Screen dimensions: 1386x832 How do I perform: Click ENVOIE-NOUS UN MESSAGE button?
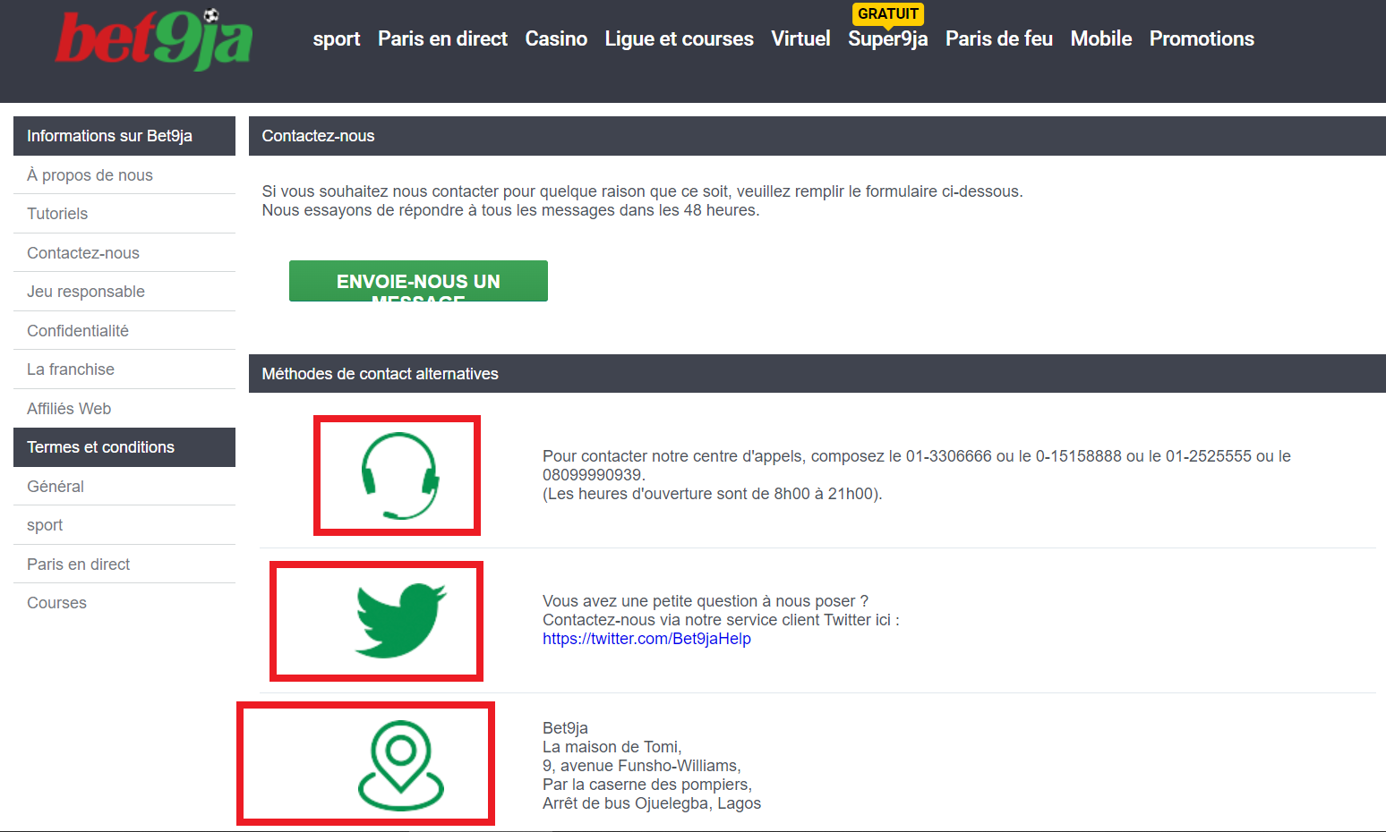click(418, 281)
